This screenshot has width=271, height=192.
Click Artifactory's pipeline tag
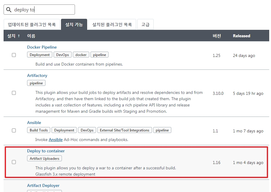click(36, 83)
